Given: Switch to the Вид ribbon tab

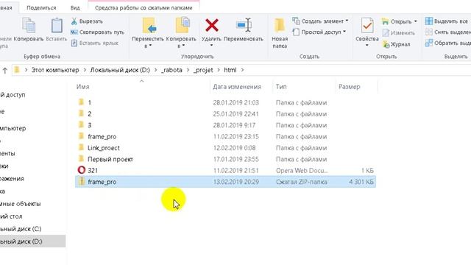Looking at the screenshot, I should coord(75,8).
